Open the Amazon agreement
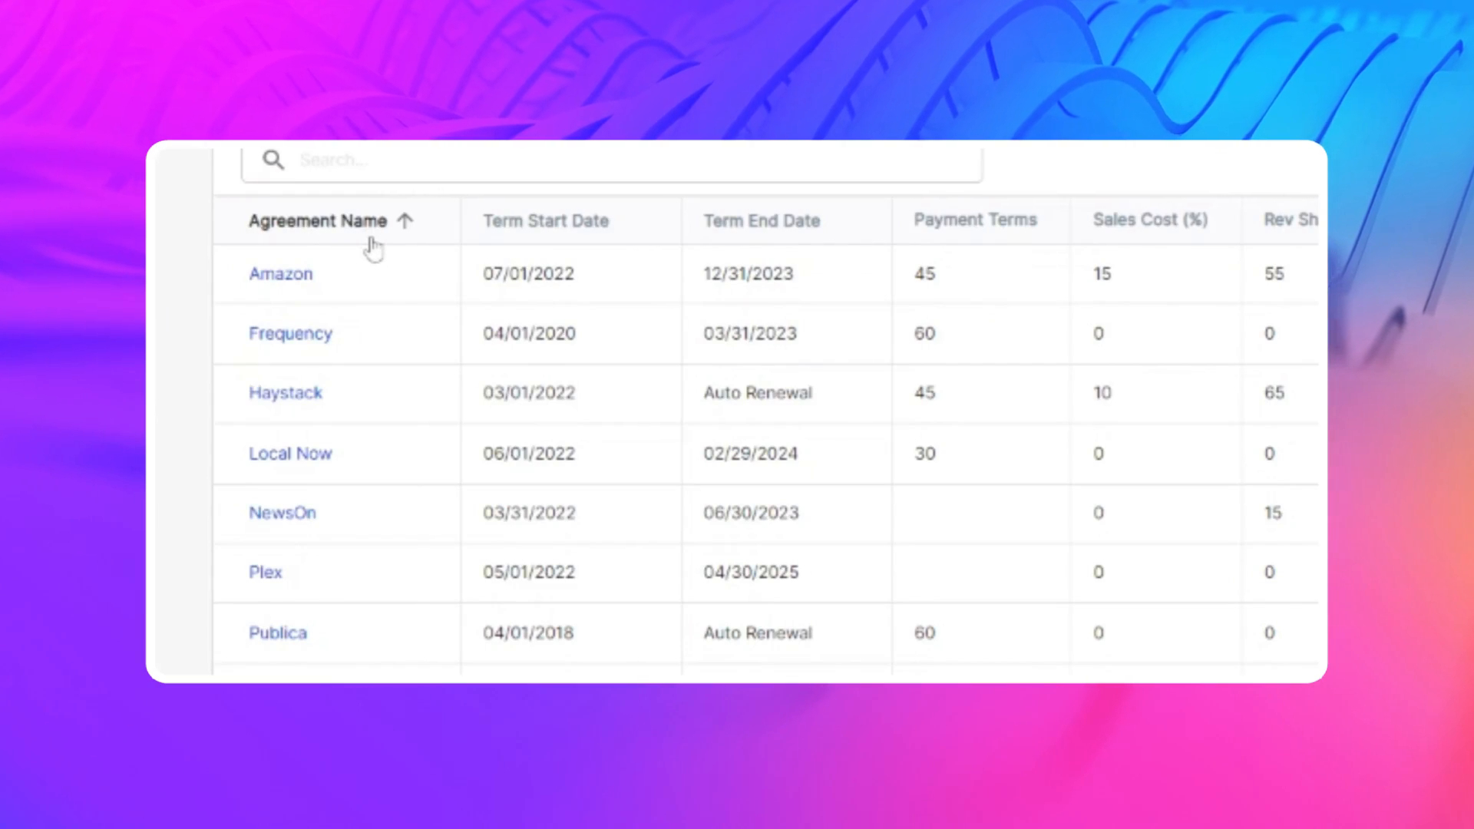This screenshot has width=1474, height=829. [281, 273]
